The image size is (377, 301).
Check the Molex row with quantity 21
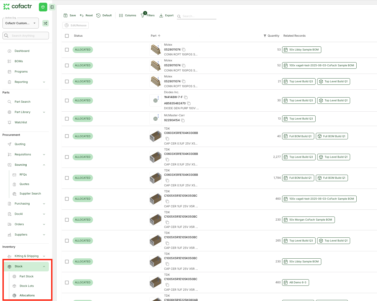[x=67, y=81]
